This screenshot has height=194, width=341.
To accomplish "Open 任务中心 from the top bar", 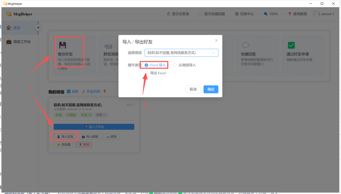I will [x=244, y=14].
